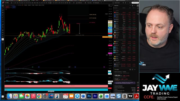Open Telegram from the dock
This screenshot has height=101, width=180.
77,96
